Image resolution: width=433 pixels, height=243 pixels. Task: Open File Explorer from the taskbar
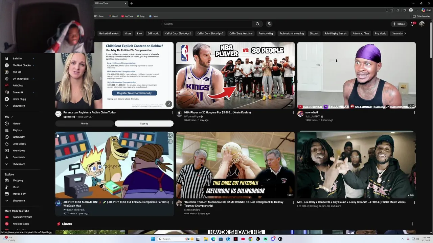pyautogui.click(x=206, y=239)
